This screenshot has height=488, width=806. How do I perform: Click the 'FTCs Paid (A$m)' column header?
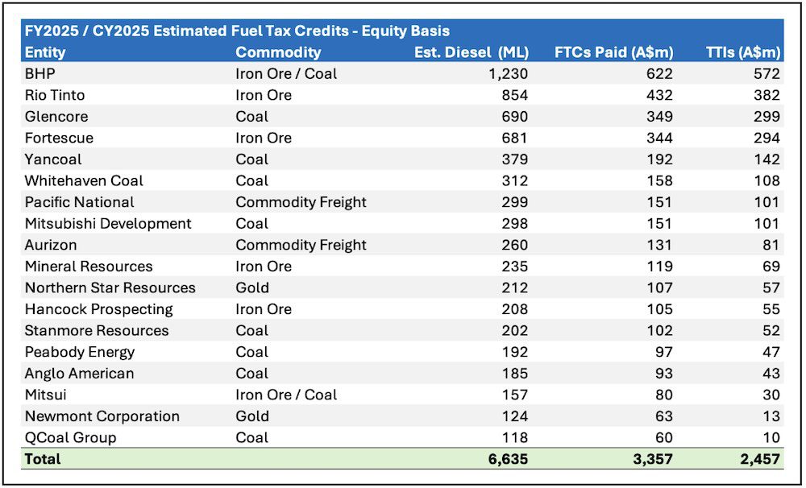pos(613,52)
